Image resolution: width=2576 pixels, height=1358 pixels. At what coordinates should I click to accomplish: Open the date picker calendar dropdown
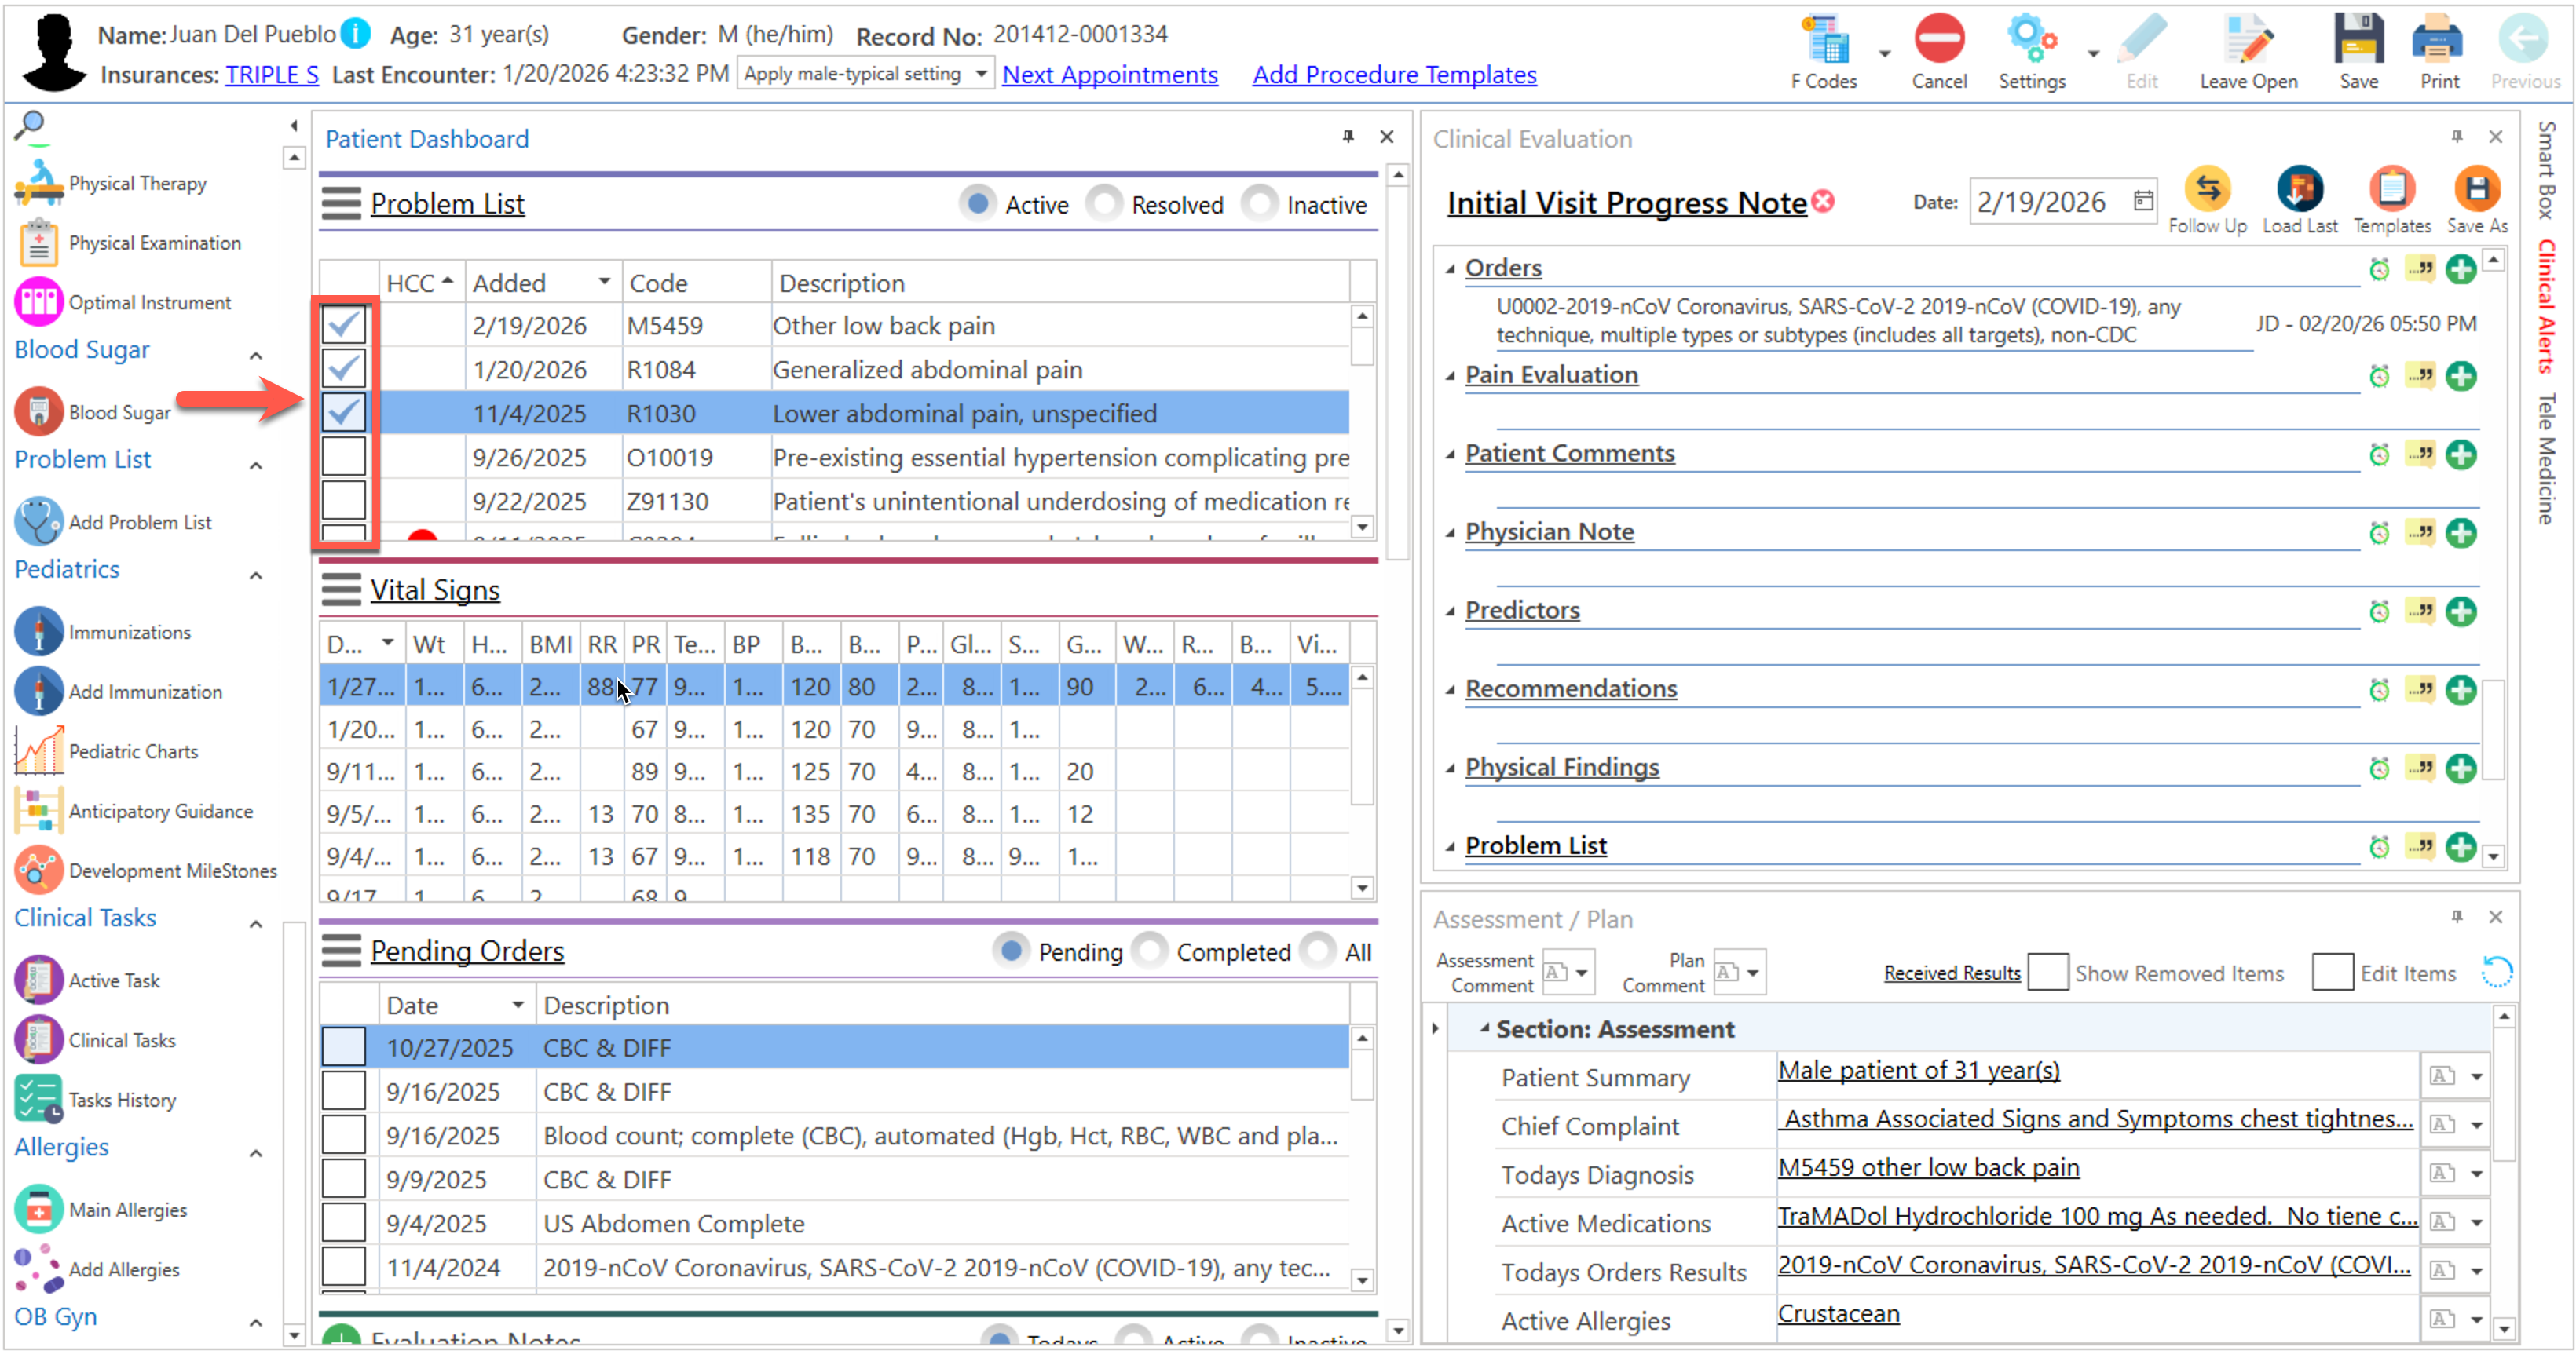pyautogui.click(x=2143, y=202)
